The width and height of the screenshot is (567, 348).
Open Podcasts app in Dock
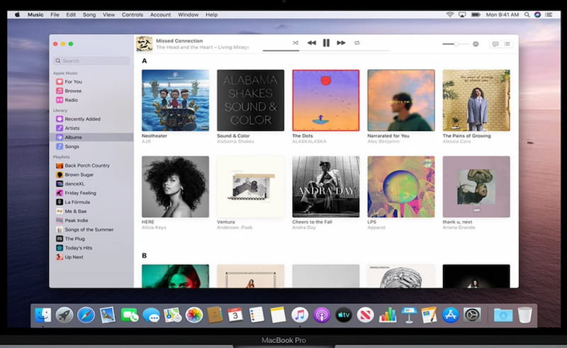[x=322, y=315]
